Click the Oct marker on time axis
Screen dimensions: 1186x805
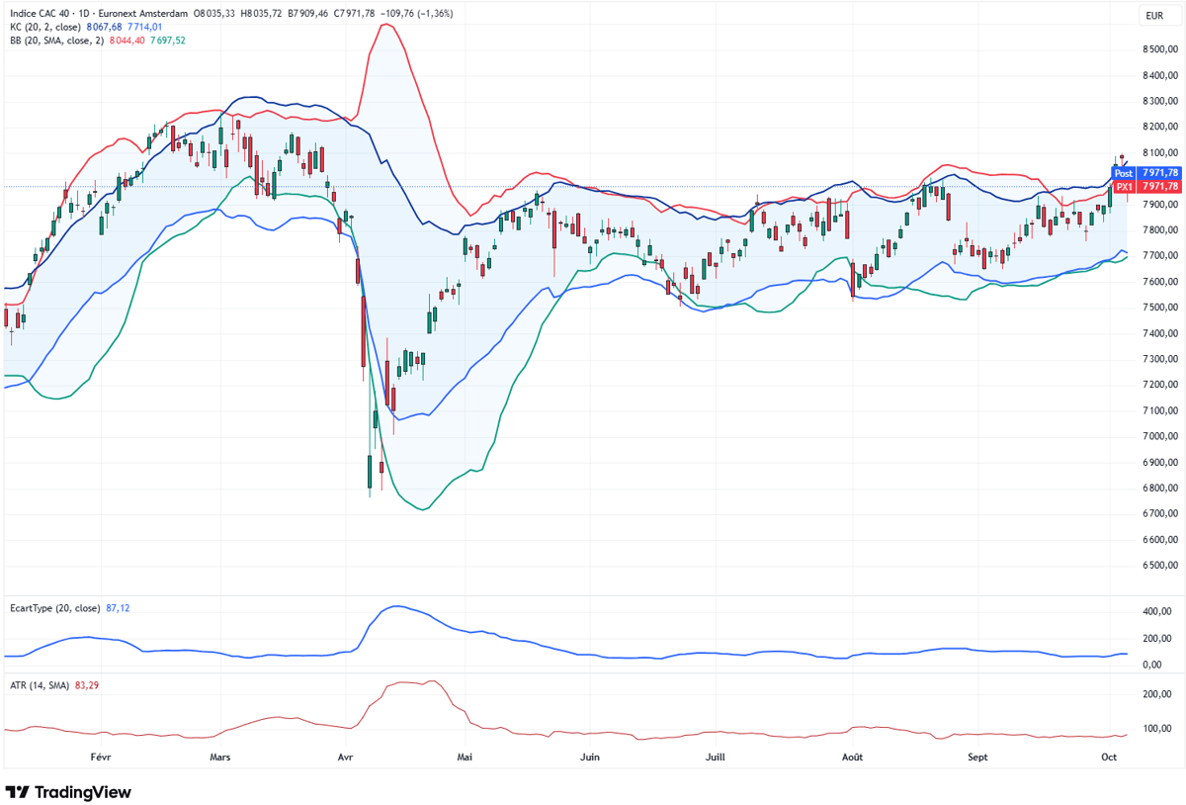pyautogui.click(x=1109, y=757)
